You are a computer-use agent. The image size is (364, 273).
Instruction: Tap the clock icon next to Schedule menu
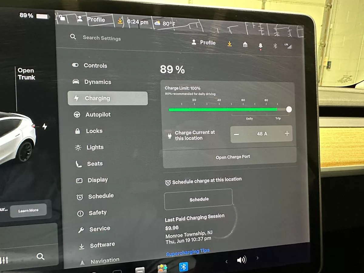80,197
